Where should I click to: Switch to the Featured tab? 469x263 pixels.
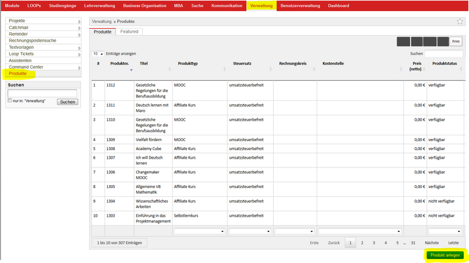click(x=129, y=32)
